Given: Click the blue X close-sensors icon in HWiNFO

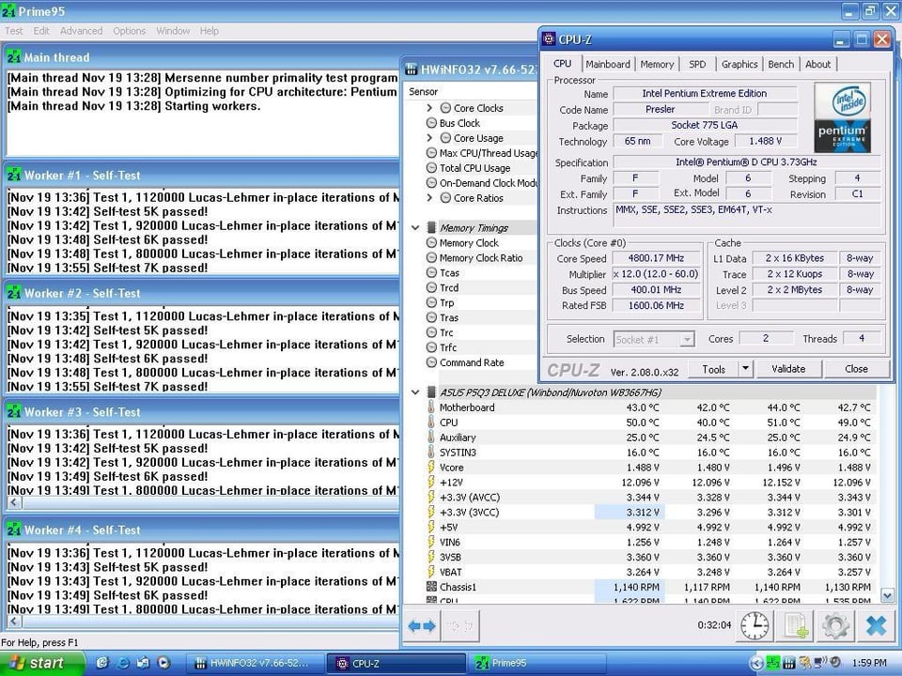Looking at the screenshot, I should point(876,625).
